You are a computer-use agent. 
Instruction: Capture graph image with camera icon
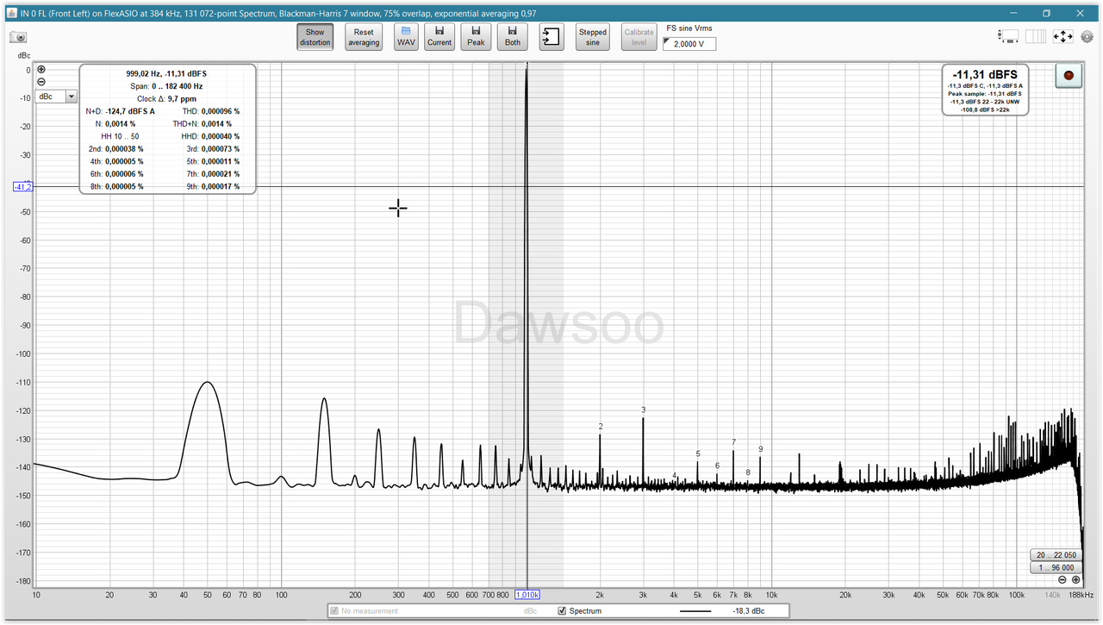point(18,37)
